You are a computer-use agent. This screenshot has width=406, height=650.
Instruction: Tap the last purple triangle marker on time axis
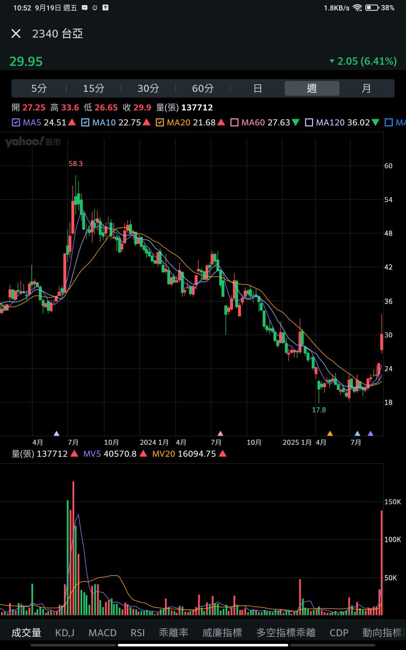[370, 434]
